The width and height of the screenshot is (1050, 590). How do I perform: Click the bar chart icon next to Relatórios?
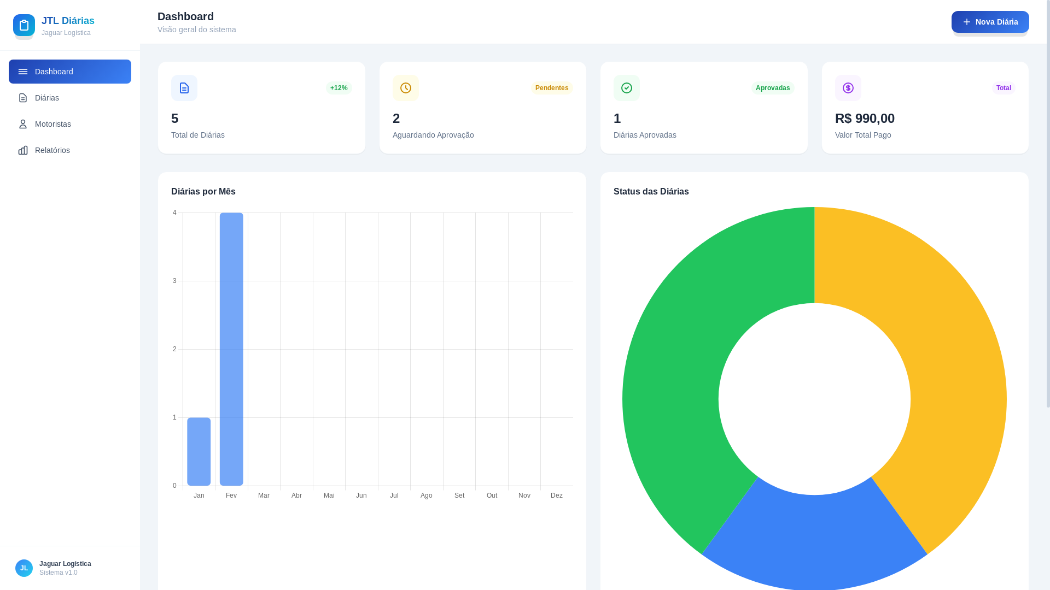[23, 150]
